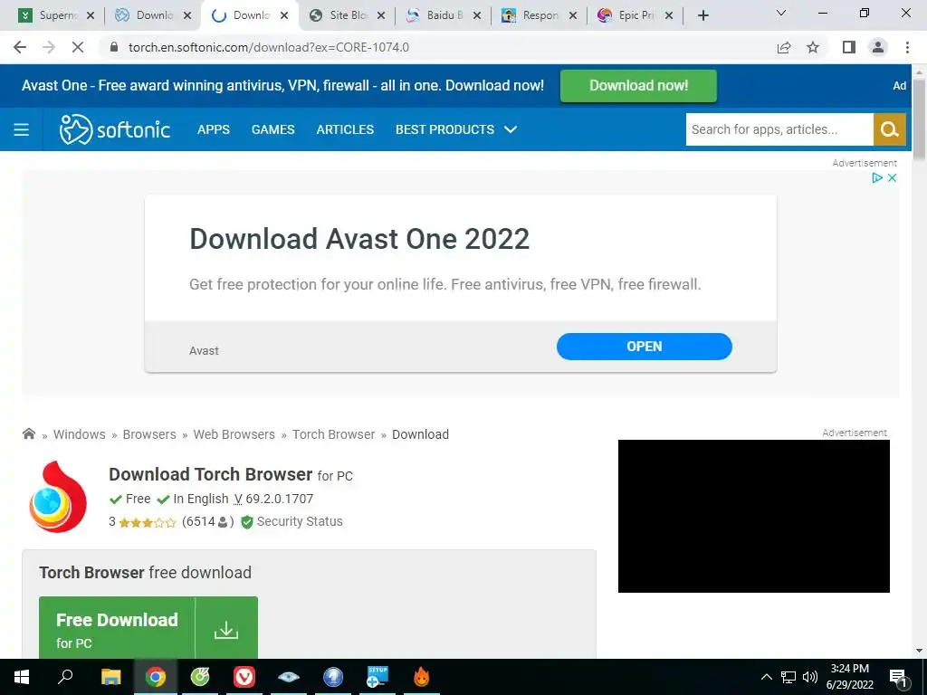This screenshot has height=695, width=927.
Task: Open Browsers breadcrumb link
Action: [x=149, y=434]
